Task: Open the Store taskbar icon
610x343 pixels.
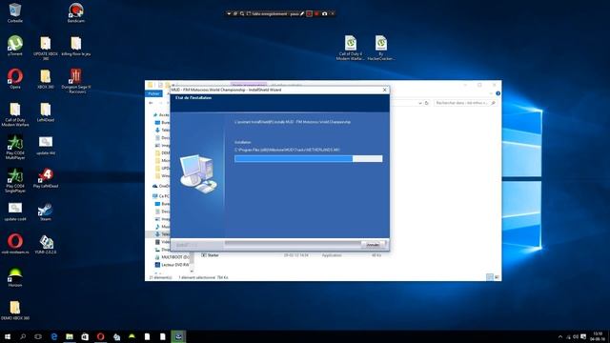Action: point(85,336)
